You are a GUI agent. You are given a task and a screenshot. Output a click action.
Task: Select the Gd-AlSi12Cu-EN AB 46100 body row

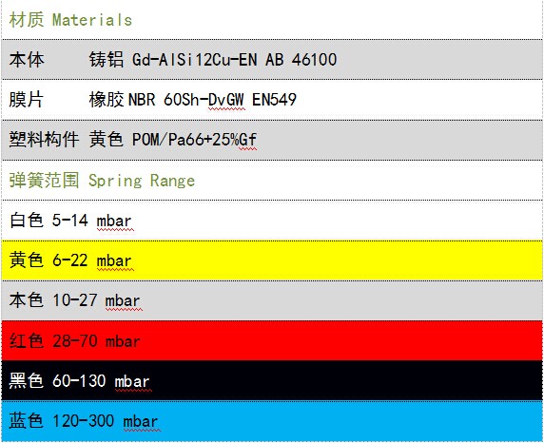point(272,60)
